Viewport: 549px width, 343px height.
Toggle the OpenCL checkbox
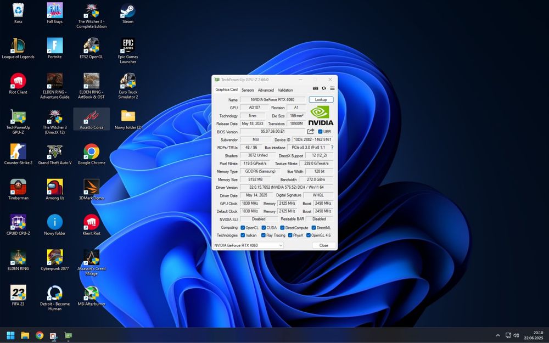(243, 228)
